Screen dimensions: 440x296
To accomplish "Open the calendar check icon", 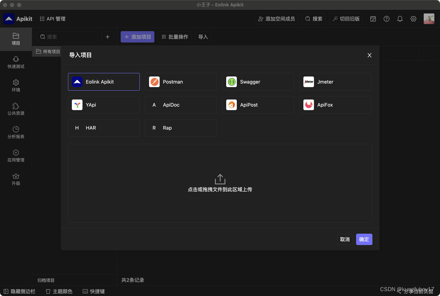I will point(373,19).
